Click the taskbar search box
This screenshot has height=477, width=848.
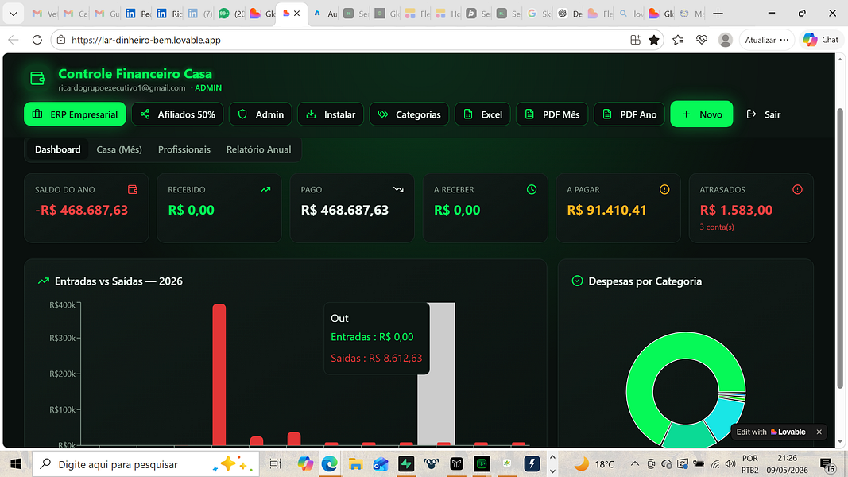point(145,464)
